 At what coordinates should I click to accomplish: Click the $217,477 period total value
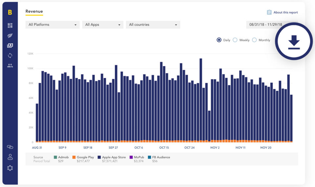(x=83, y=161)
